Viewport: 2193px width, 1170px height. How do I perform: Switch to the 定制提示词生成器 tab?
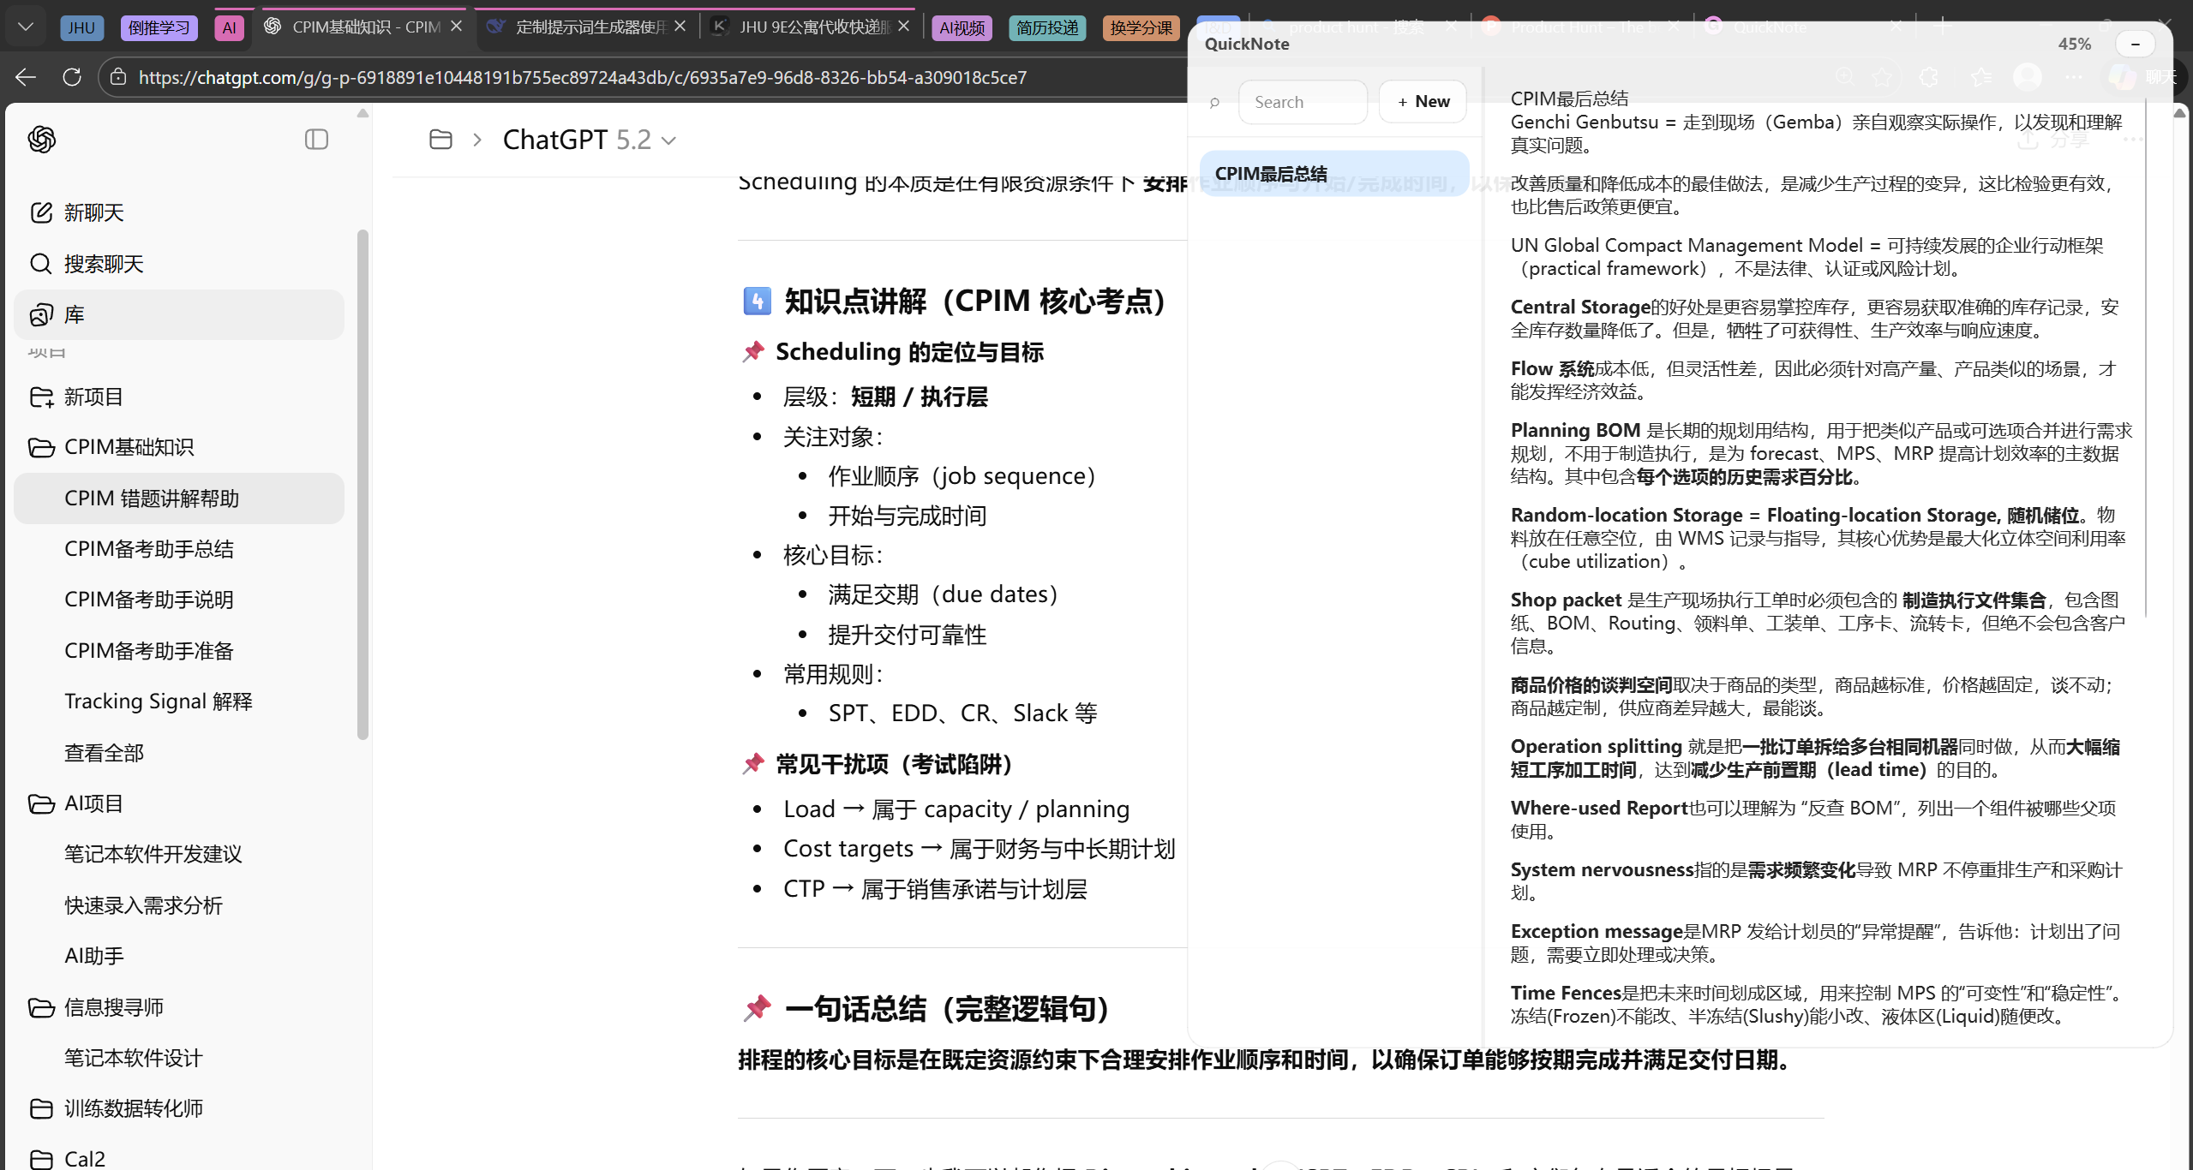point(585,27)
